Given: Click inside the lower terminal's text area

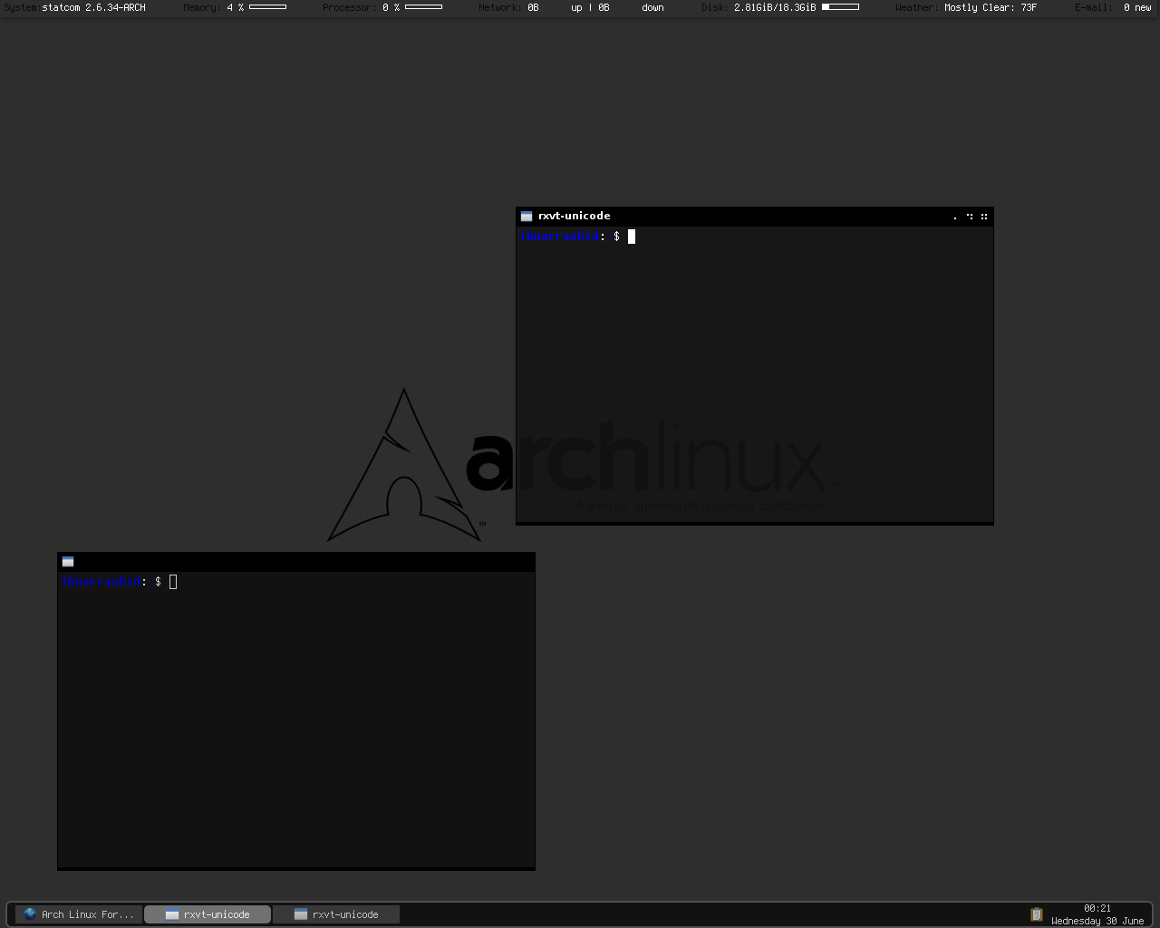Looking at the screenshot, I should click(x=296, y=720).
